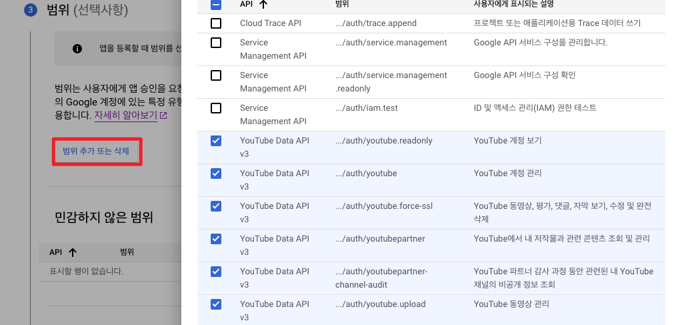Click the .../auth/service.management scope text
The height and width of the screenshot is (325, 680).
391,43
